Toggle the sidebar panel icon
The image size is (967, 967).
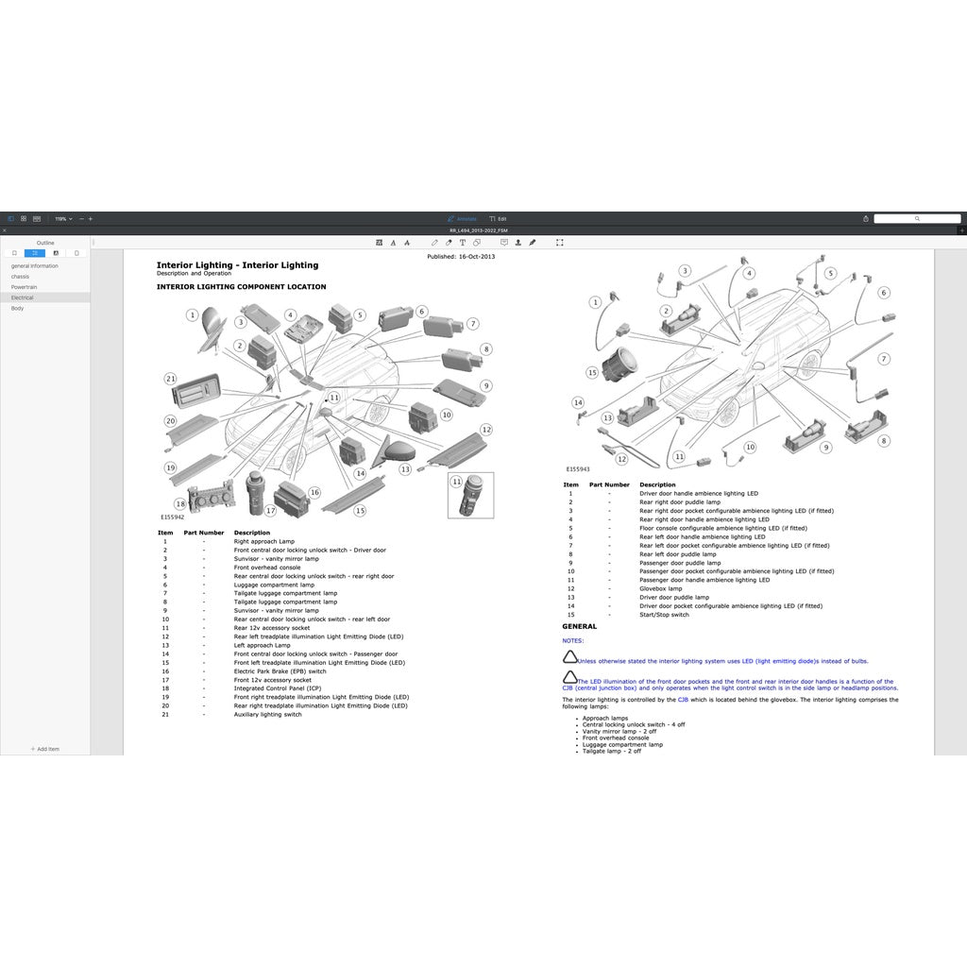tap(10, 218)
